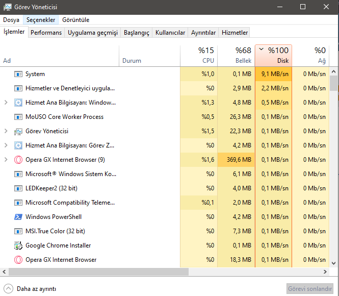Click the Google Chrome Installer icon

(18, 245)
